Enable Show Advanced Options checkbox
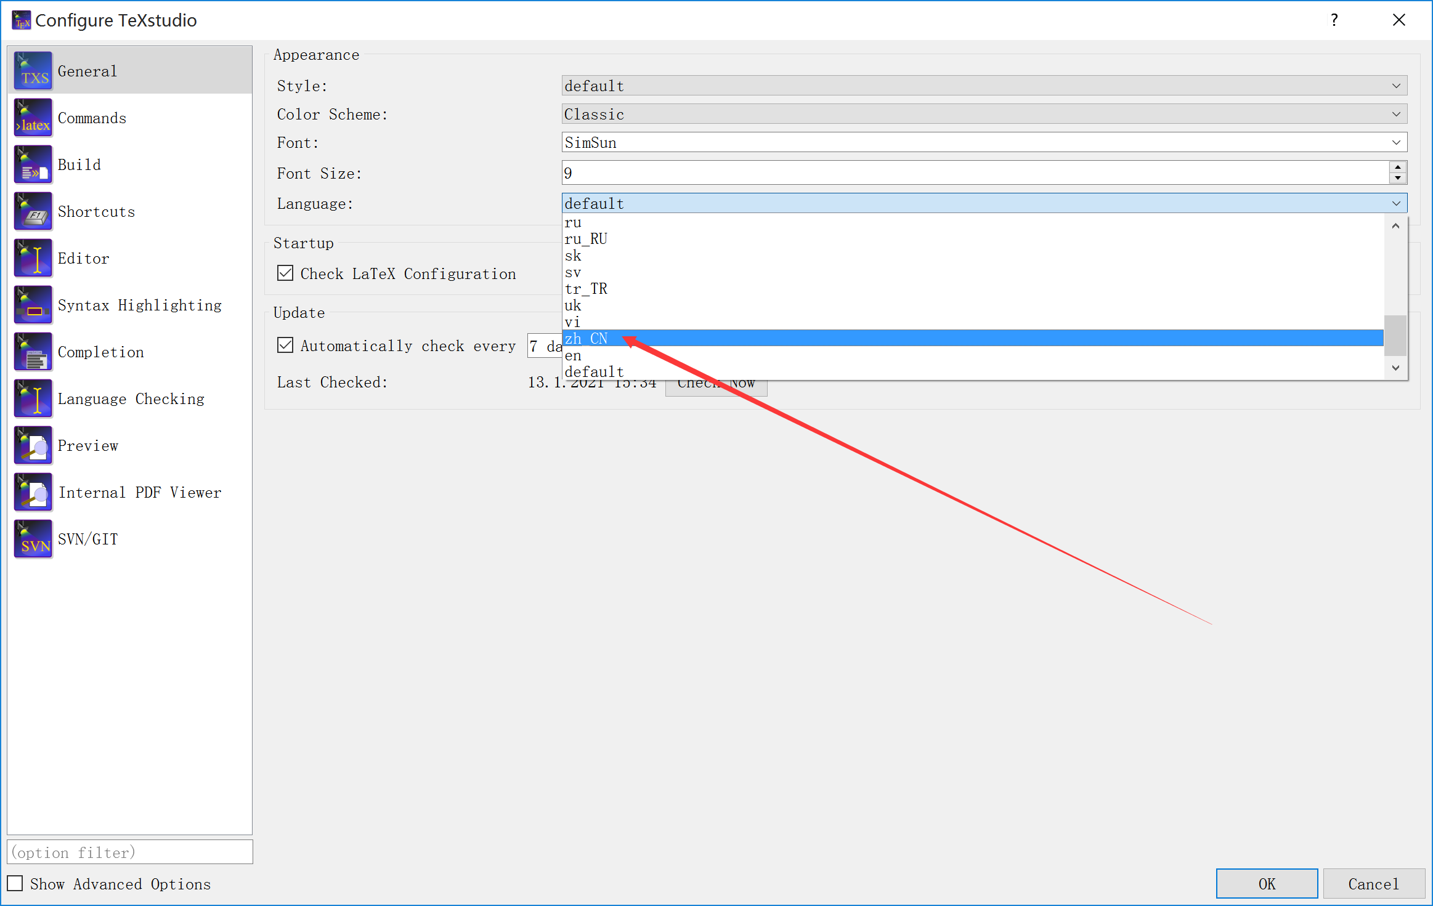This screenshot has width=1433, height=906. [x=15, y=884]
